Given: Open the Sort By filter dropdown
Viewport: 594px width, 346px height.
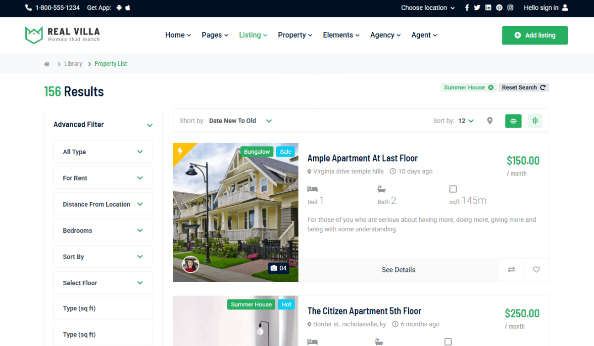Looking at the screenshot, I should (103, 257).
